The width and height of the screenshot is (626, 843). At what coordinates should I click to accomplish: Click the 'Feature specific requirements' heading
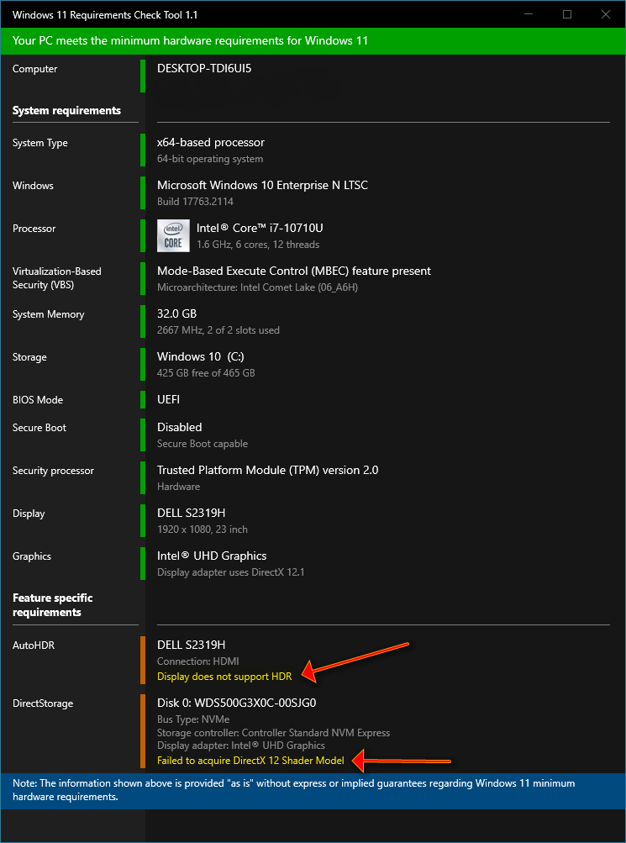pyautogui.click(x=52, y=605)
